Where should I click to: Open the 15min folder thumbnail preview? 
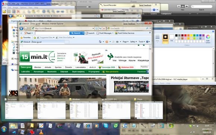point(149,110)
